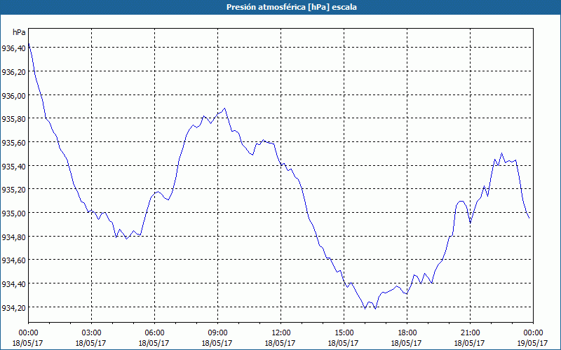This screenshot has height=350, width=561.
Task: Click the 09:00 time axis label
Action: [x=217, y=332]
